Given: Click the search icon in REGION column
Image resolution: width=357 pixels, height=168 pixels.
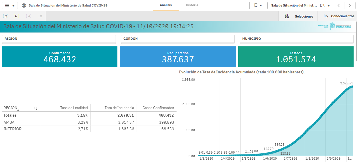Looking at the screenshot, I should 35,108.
